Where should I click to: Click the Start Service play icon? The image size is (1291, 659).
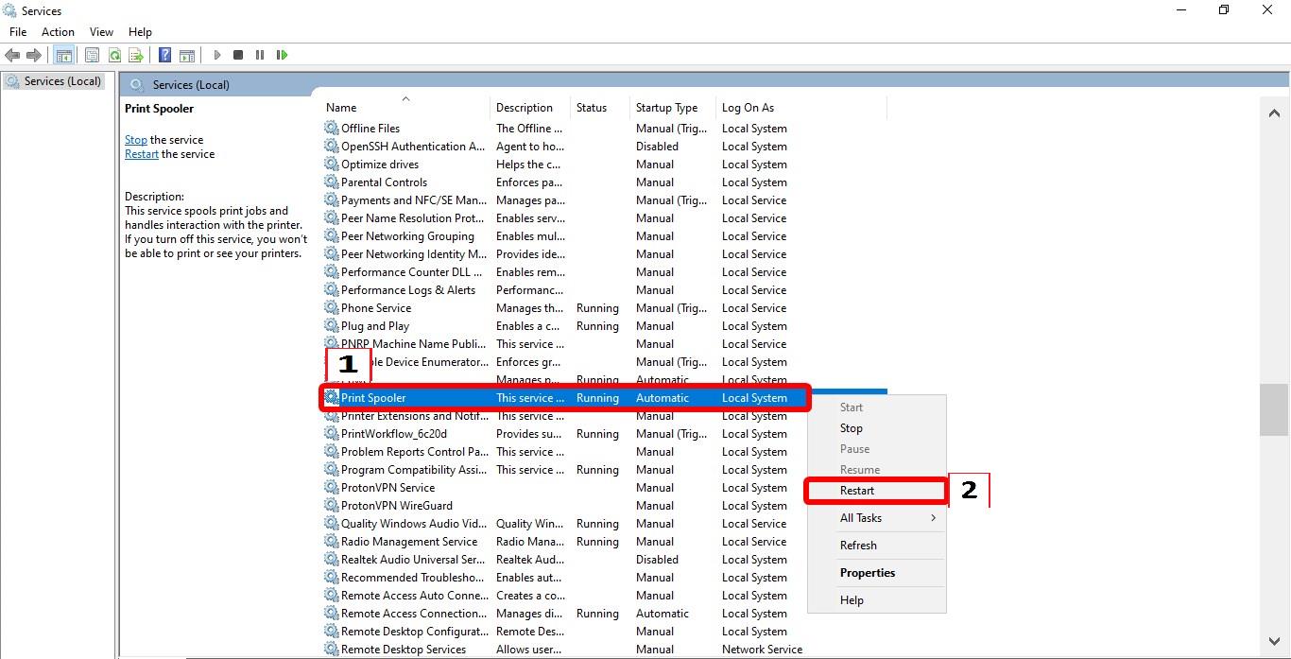[x=216, y=55]
